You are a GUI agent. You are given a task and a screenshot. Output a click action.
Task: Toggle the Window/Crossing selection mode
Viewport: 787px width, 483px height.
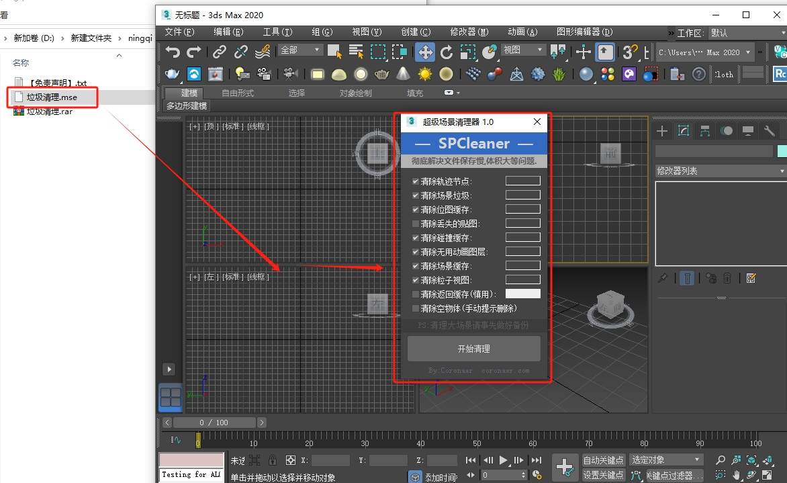[400, 52]
